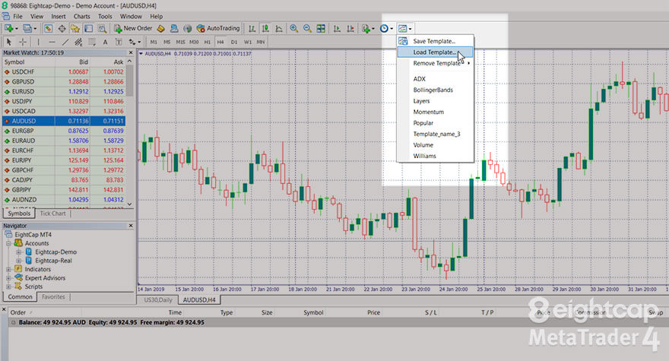Screen dimensions: 669x361
Task: Toggle the Terminal window icon
Action: pos(88,29)
